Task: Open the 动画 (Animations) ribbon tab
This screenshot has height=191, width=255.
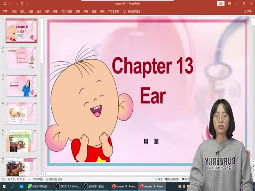Action: click(x=55, y=12)
